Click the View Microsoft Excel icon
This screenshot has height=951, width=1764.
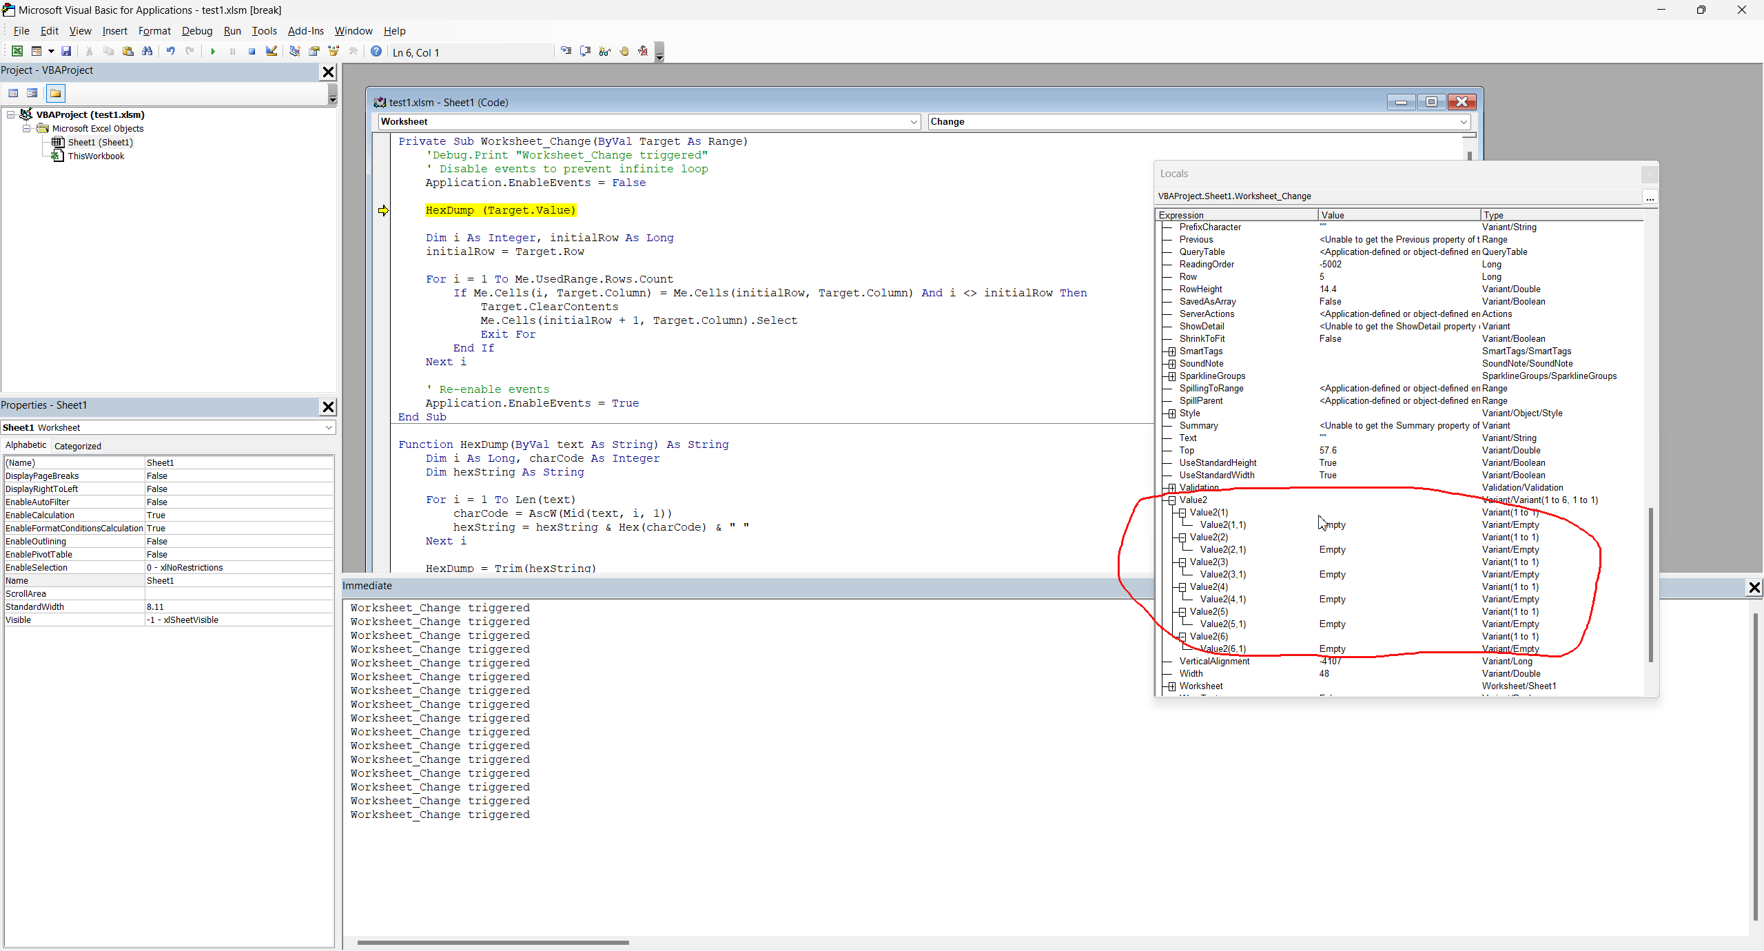(x=17, y=52)
